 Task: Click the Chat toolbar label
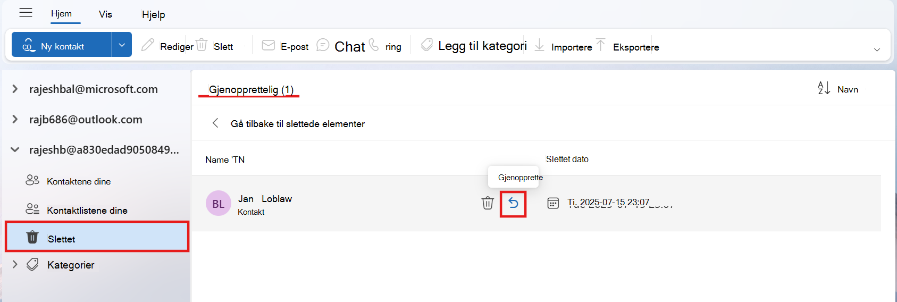350,47
